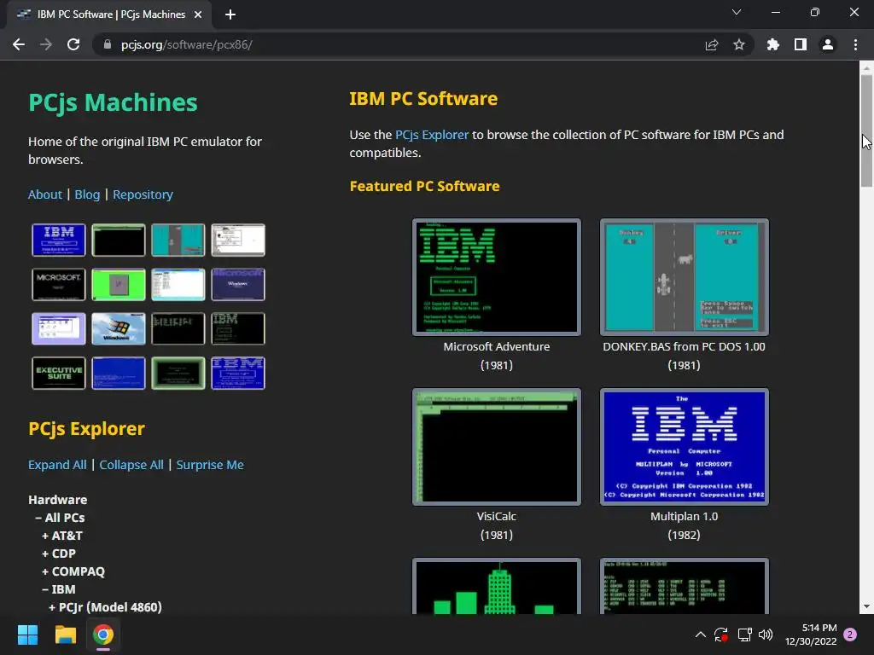Show hidden system tray icons
Image resolution: width=874 pixels, height=655 pixels.
(701, 635)
